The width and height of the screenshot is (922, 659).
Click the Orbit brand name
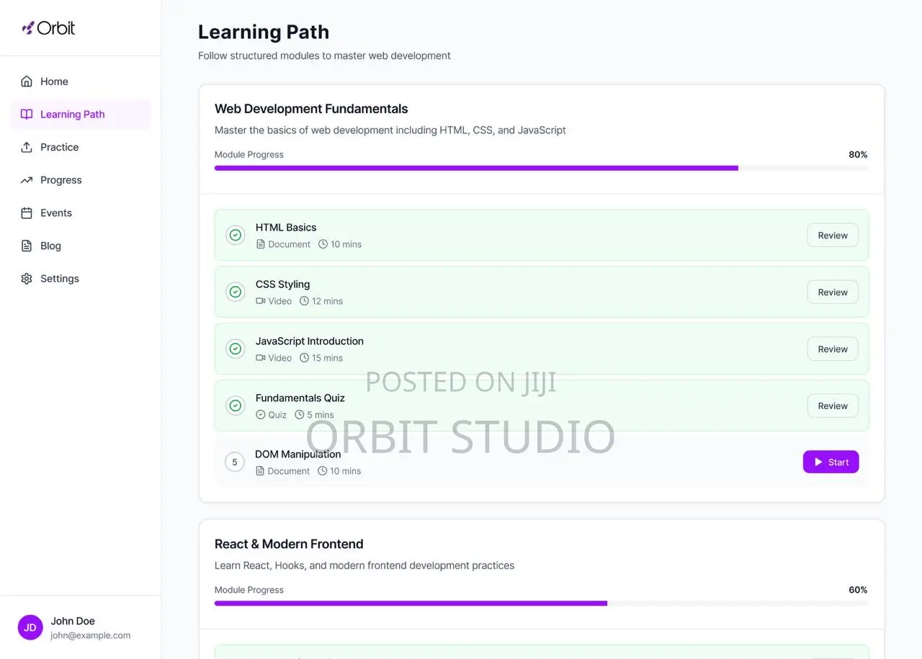coord(56,28)
